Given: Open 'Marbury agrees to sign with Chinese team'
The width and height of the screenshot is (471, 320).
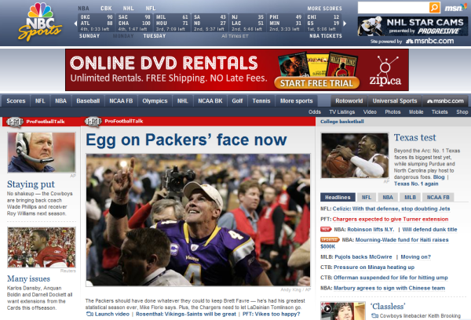Looking at the screenshot, I should tap(389, 288).
